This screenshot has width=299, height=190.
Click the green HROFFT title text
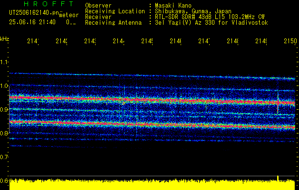click(x=48, y=4)
